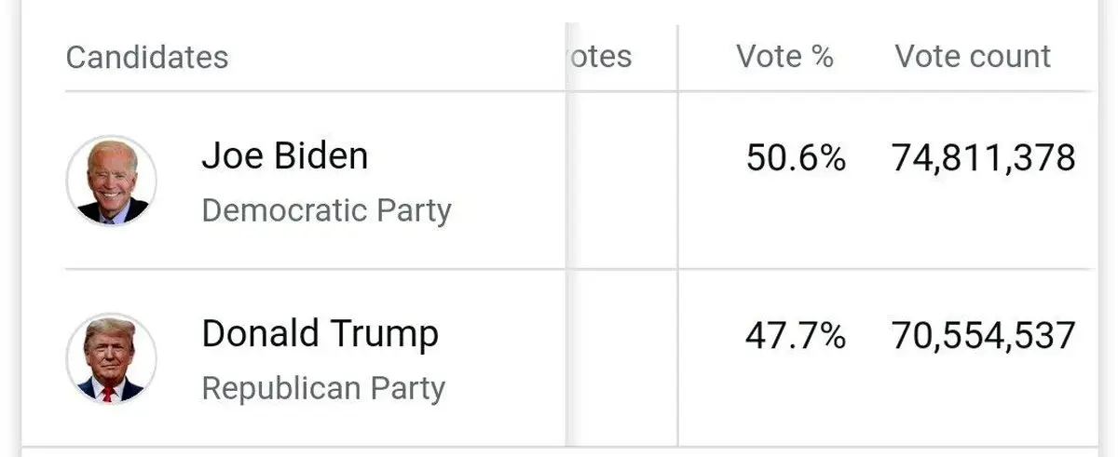The width and height of the screenshot is (1118, 457).
Task: Click Trump's empty cell in partially hidden votes column
Action: pos(621,357)
